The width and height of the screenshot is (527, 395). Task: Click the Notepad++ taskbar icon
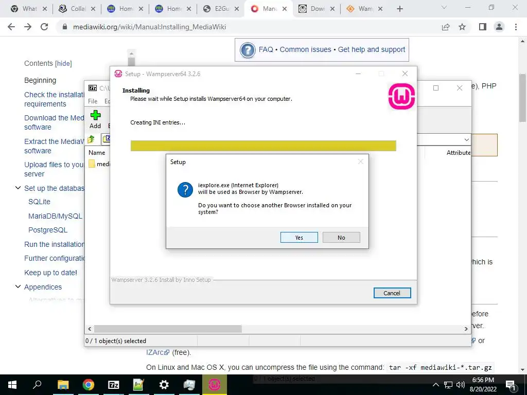pyautogui.click(x=138, y=385)
